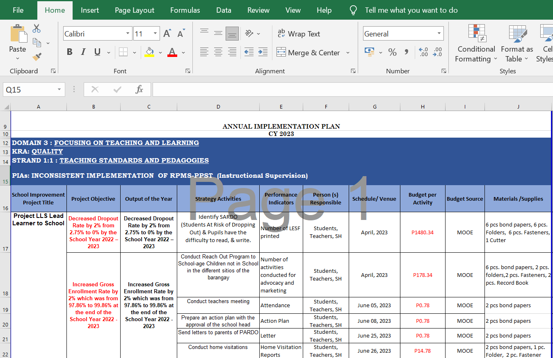Toggle Italic formatting

tap(83, 52)
